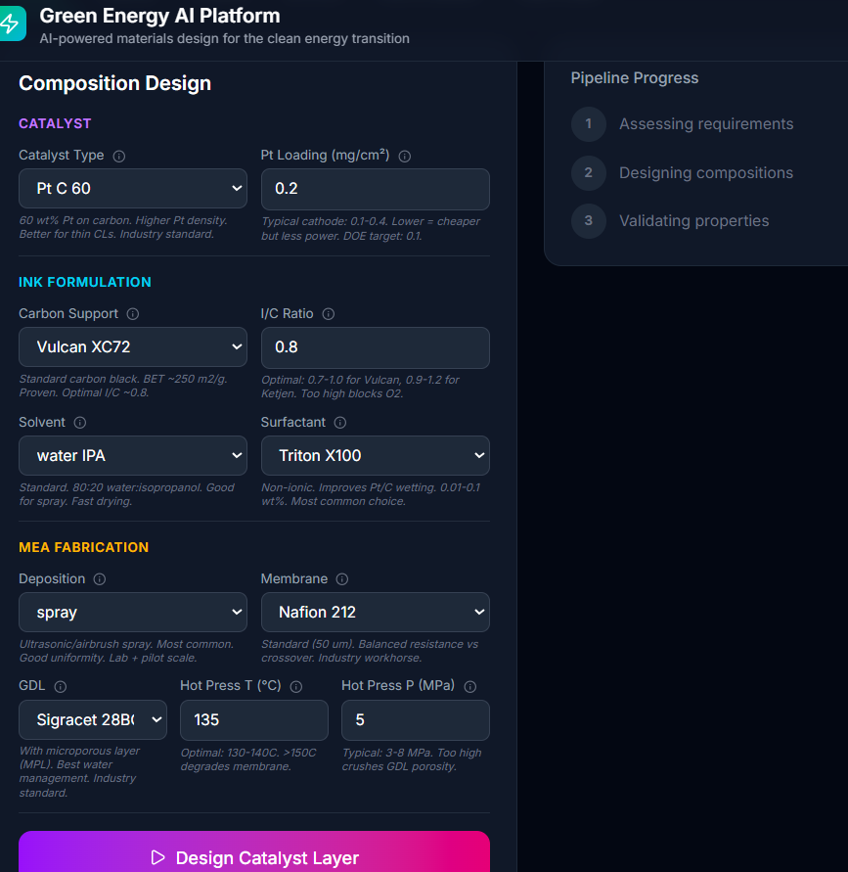Expand the Deposition dropdown showing spray

click(133, 613)
